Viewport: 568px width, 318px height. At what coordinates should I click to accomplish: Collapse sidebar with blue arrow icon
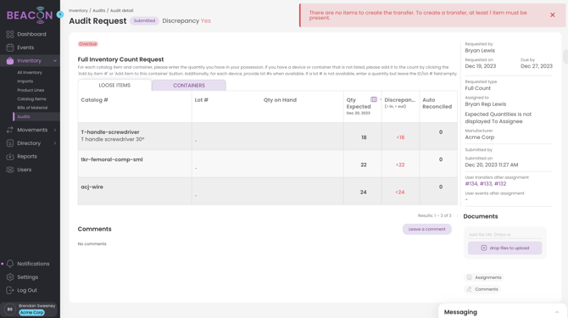coord(60,14)
